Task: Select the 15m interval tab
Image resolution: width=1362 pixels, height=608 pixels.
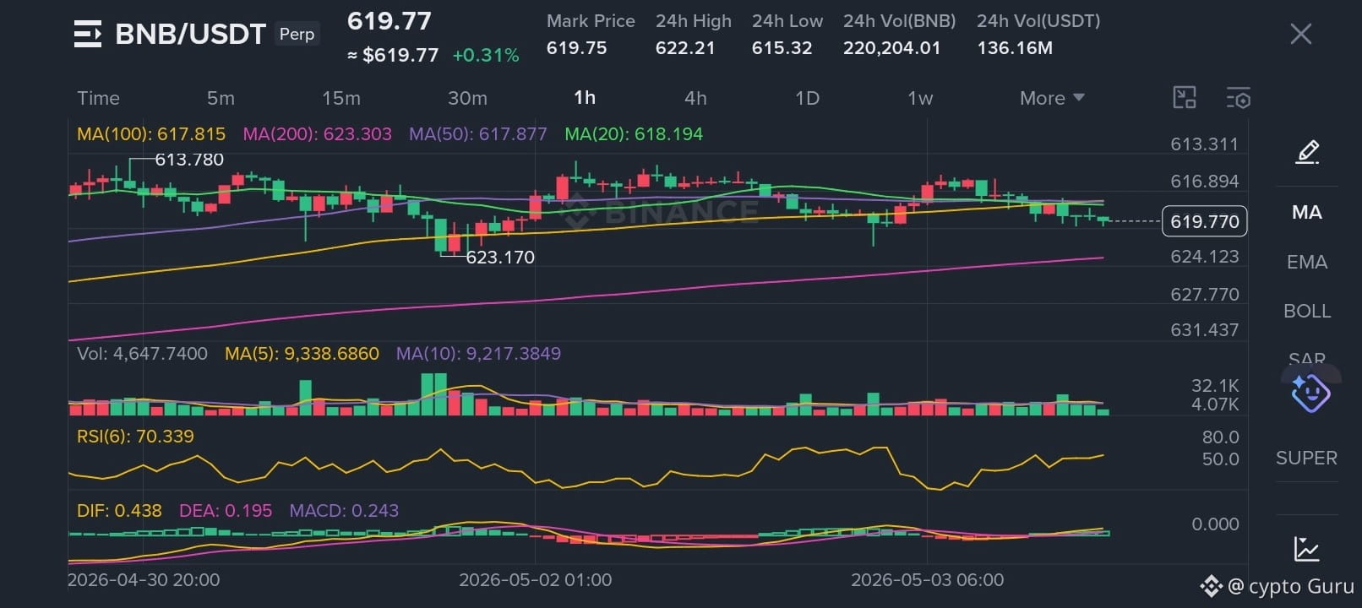Action: [x=341, y=98]
